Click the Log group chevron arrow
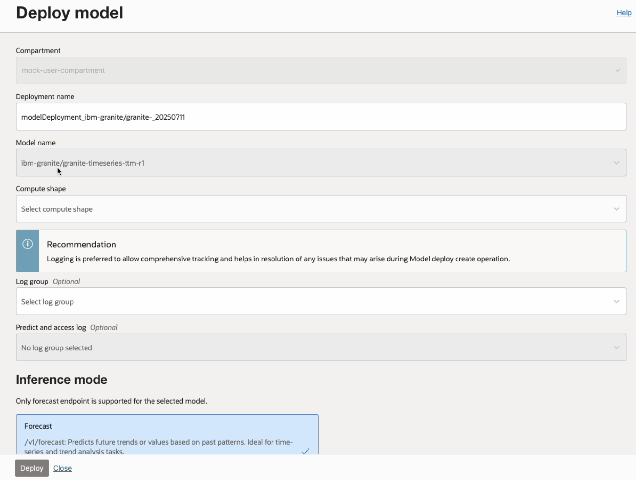 click(x=616, y=301)
